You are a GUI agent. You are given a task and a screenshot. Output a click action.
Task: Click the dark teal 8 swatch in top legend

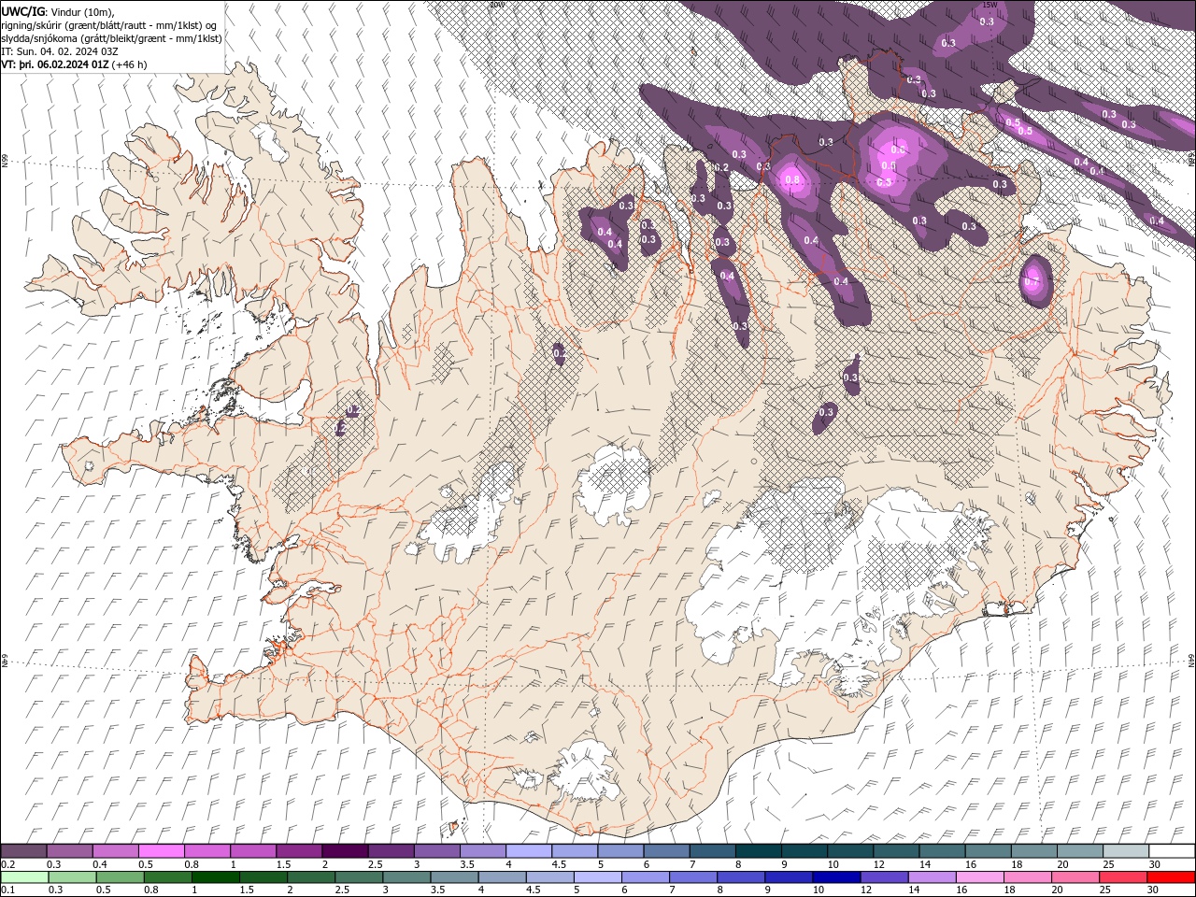point(758,851)
